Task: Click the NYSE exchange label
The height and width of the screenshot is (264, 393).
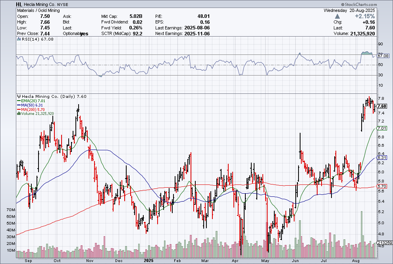Action: pyautogui.click(x=62, y=4)
